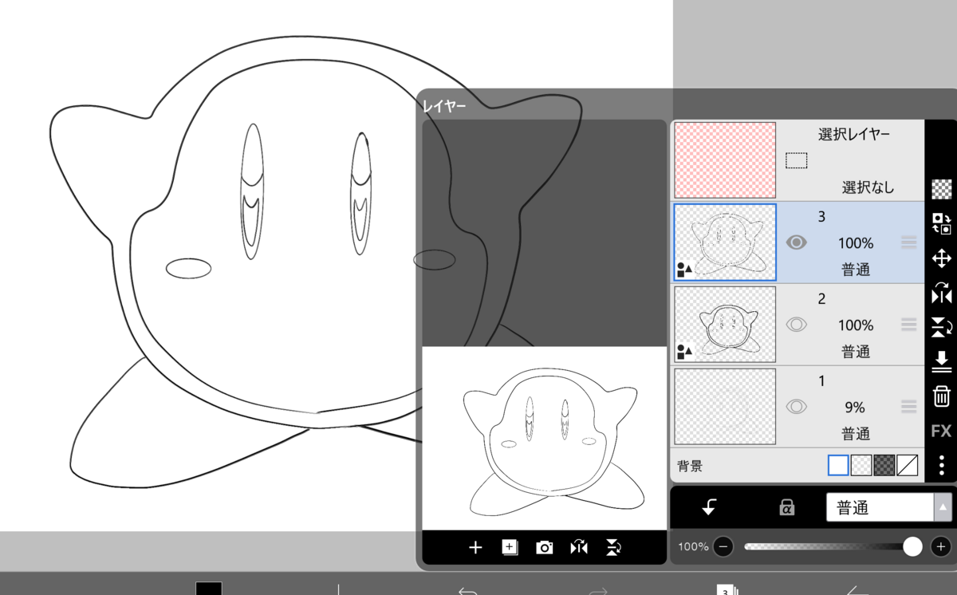Tap the layers button showing 3
Image resolution: width=957 pixels, height=595 pixels.
click(x=727, y=589)
